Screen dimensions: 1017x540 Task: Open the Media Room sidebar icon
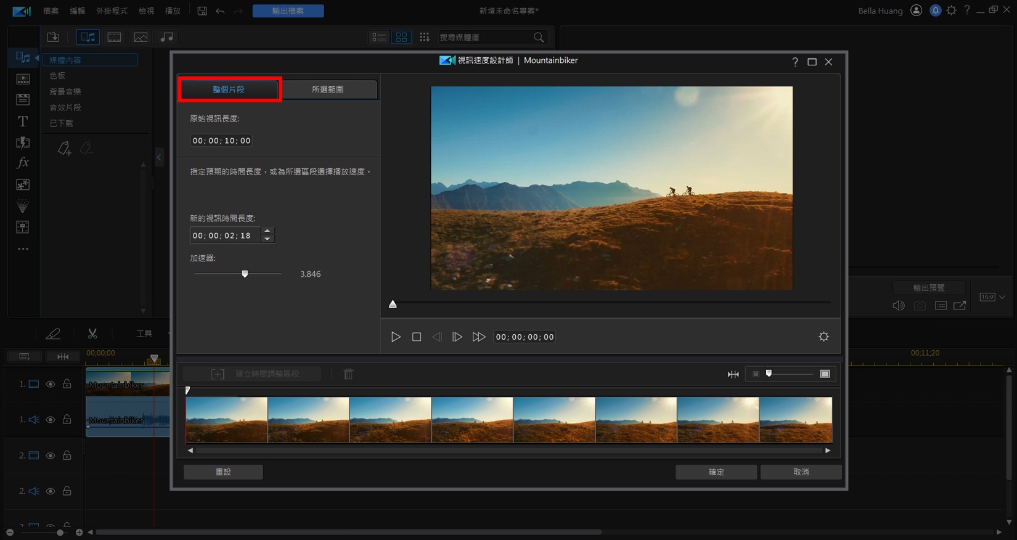pos(23,57)
